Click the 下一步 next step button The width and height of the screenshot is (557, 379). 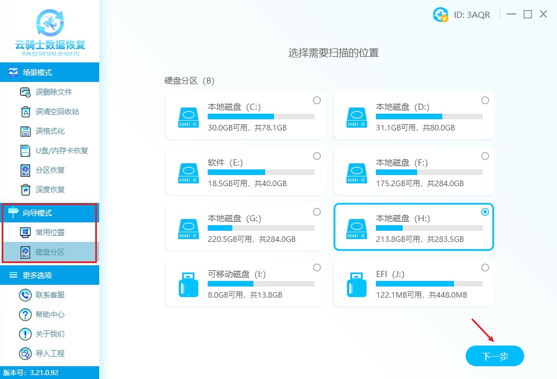click(x=494, y=356)
